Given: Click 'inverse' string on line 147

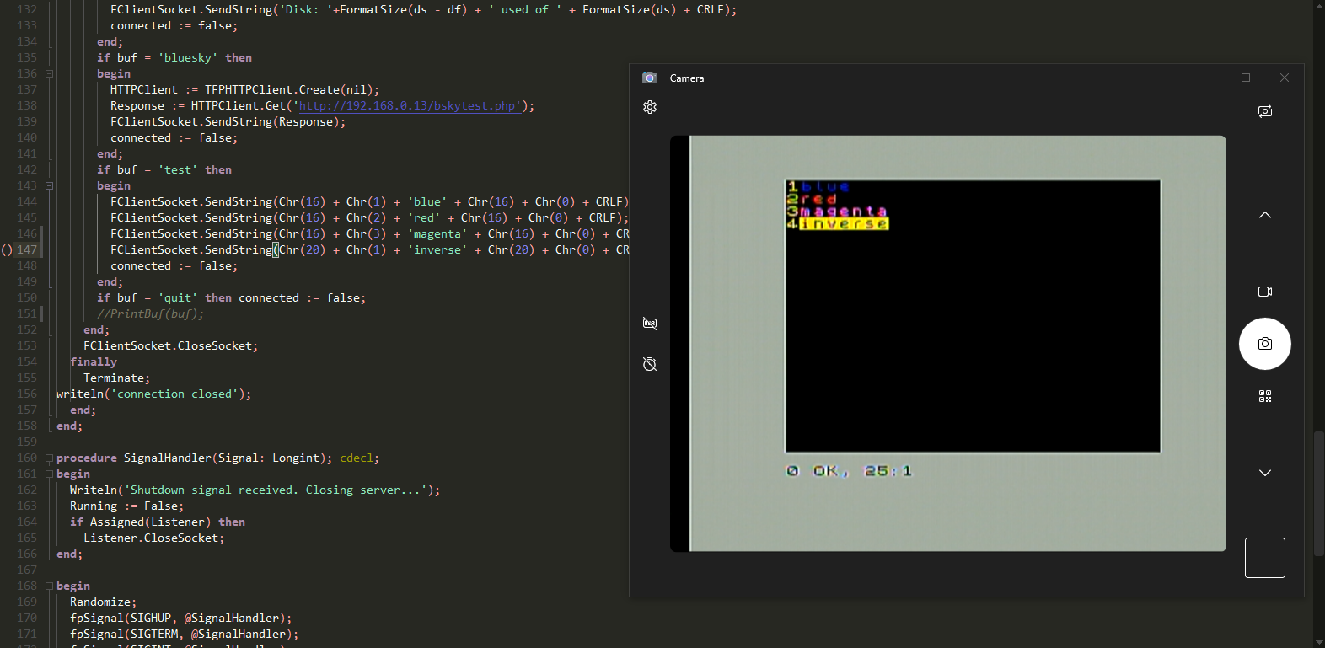Looking at the screenshot, I should click(437, 250).
